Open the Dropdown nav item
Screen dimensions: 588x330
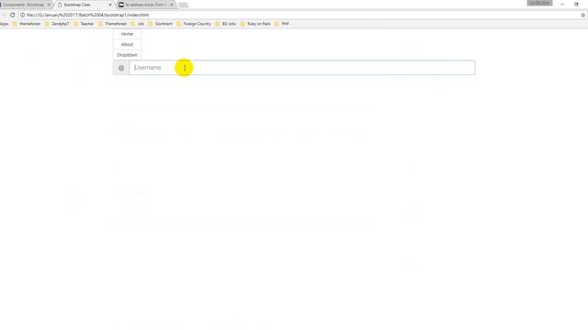click(127, 55)
